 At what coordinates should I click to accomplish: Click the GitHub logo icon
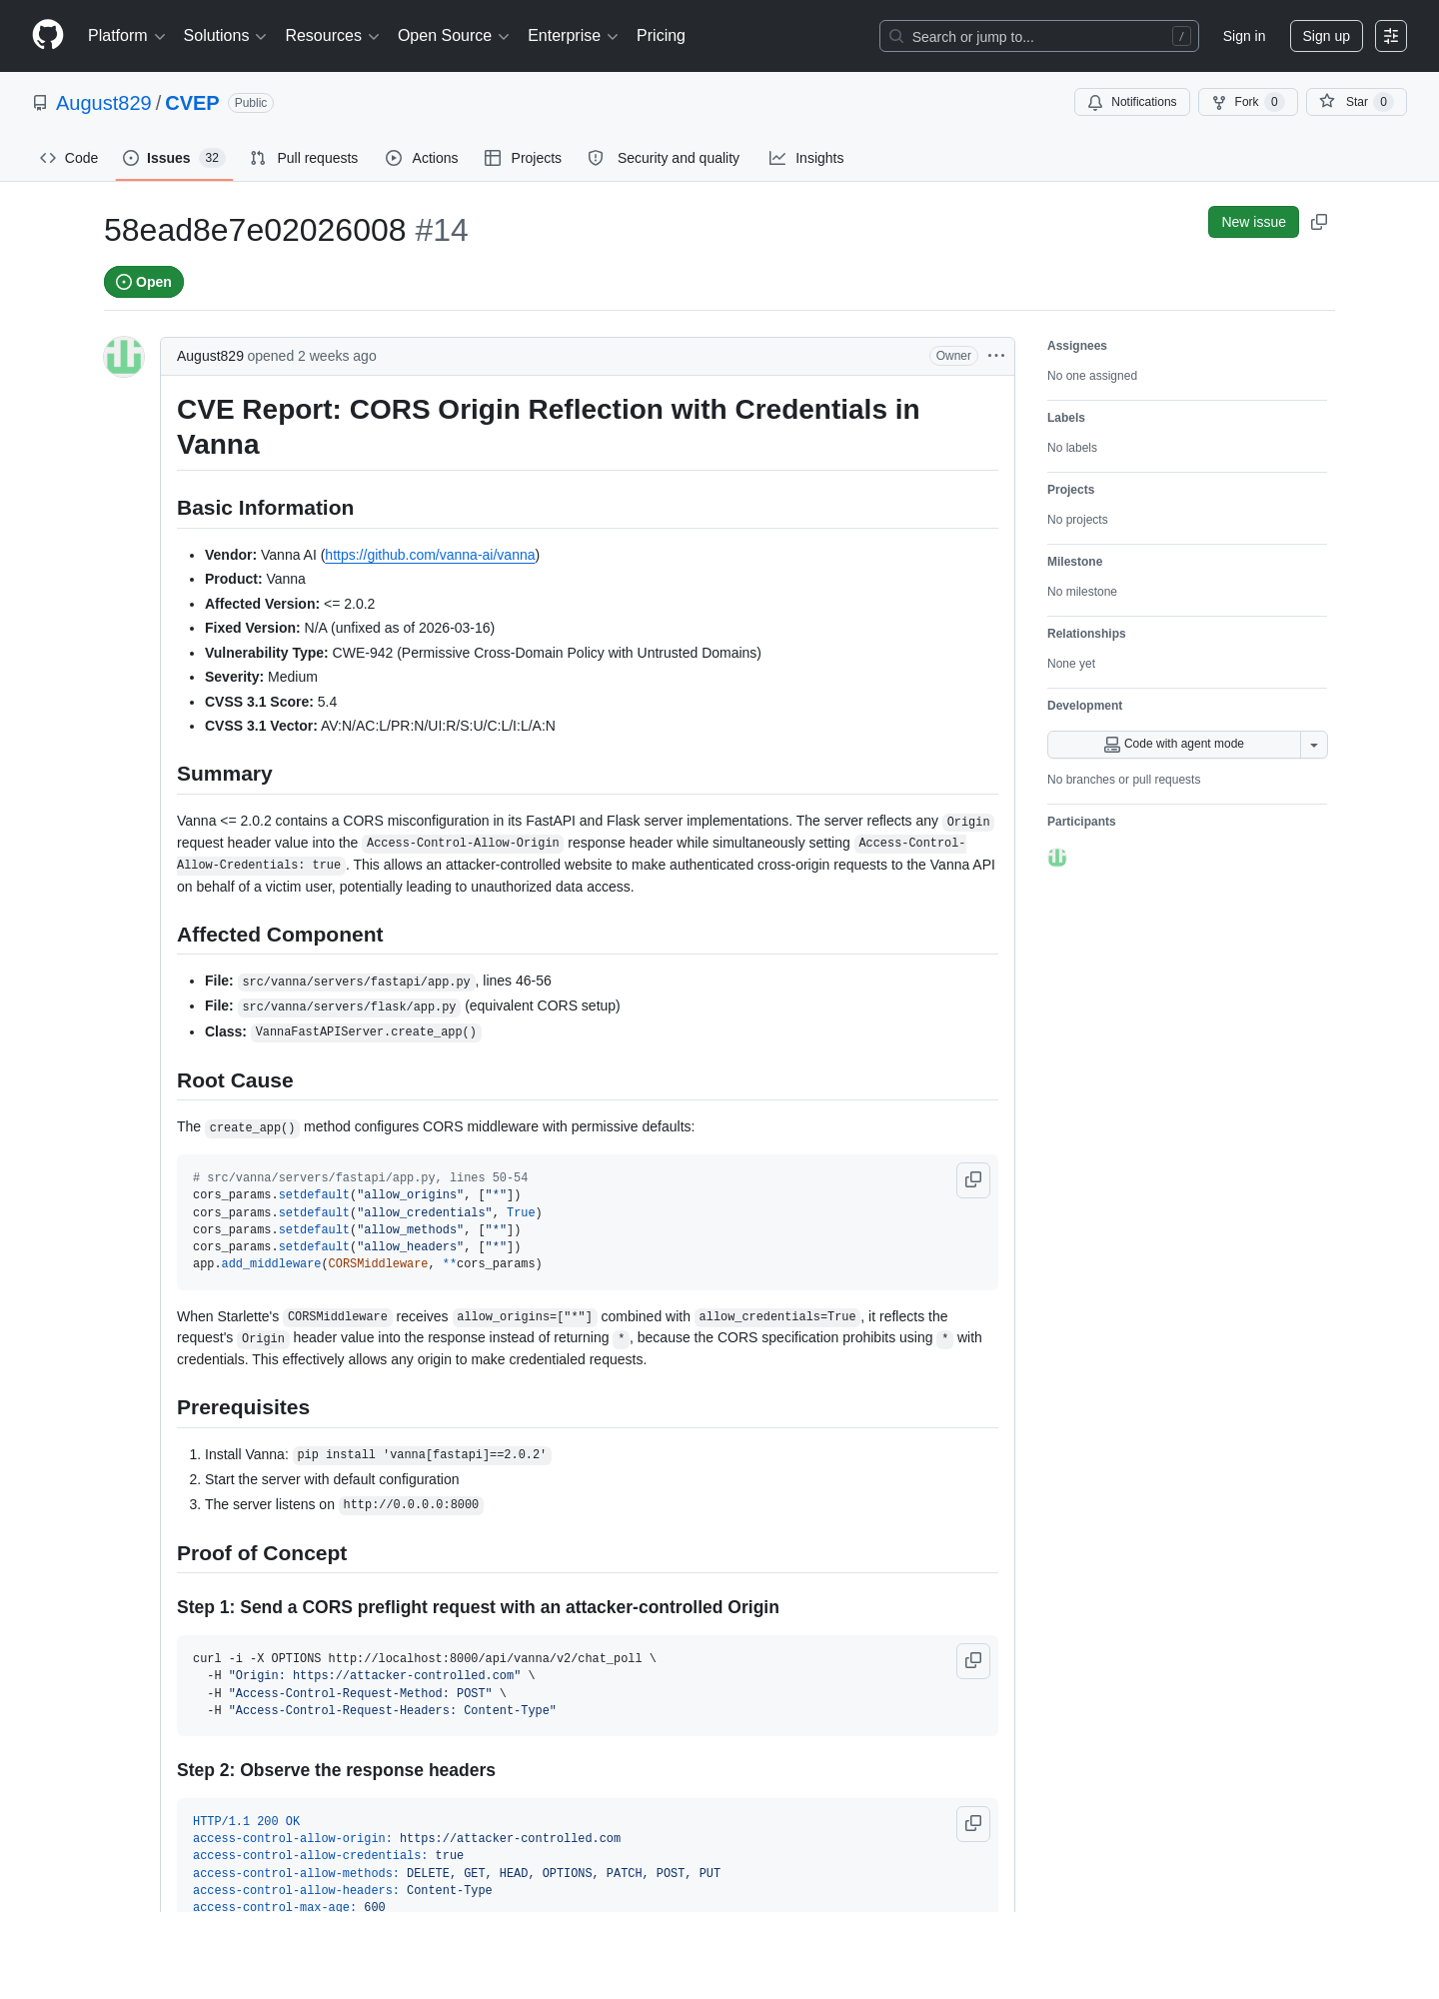coord(48,35)
